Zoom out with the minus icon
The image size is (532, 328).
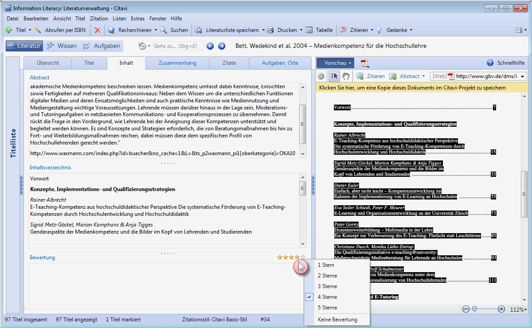tap(466, 309)
